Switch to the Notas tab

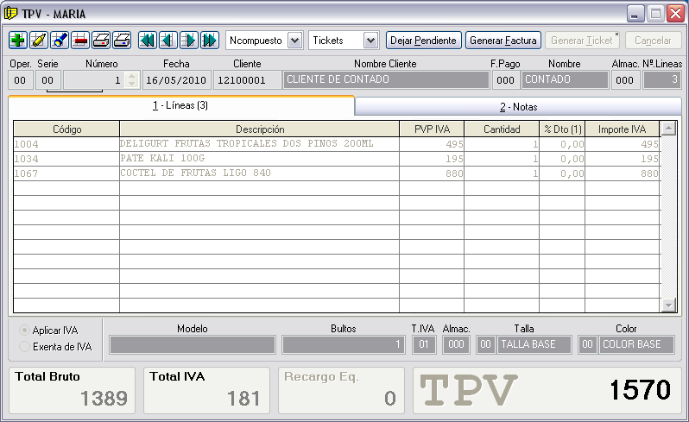[x=517, y=106]
